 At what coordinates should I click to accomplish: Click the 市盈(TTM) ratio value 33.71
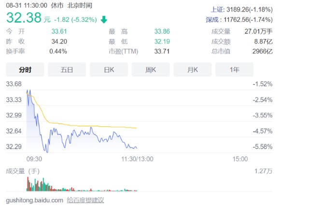point(162,52)
